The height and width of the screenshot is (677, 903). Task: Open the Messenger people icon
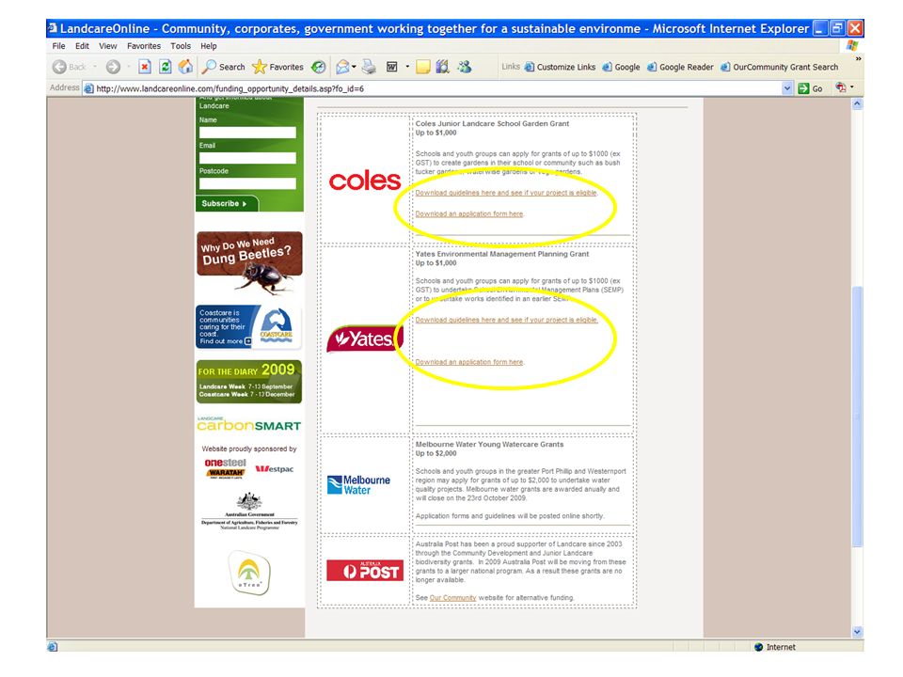464,67
